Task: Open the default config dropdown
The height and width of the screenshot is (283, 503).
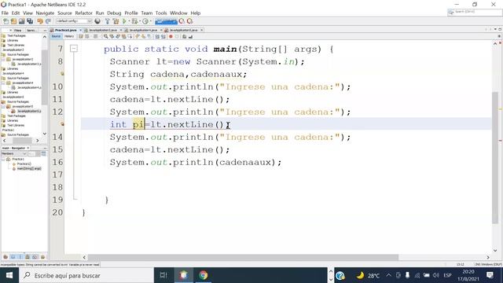Action: (74, 21)
